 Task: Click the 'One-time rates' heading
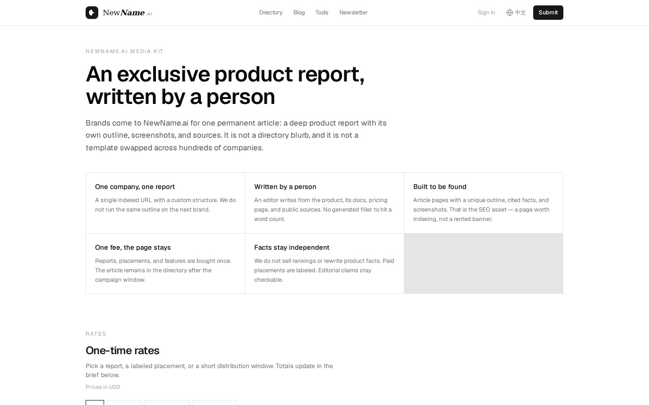tap(123, 351)
